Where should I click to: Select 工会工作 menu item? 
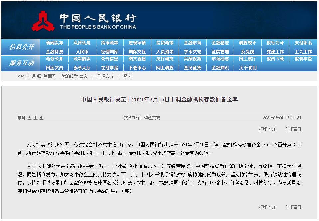point(303,52)
